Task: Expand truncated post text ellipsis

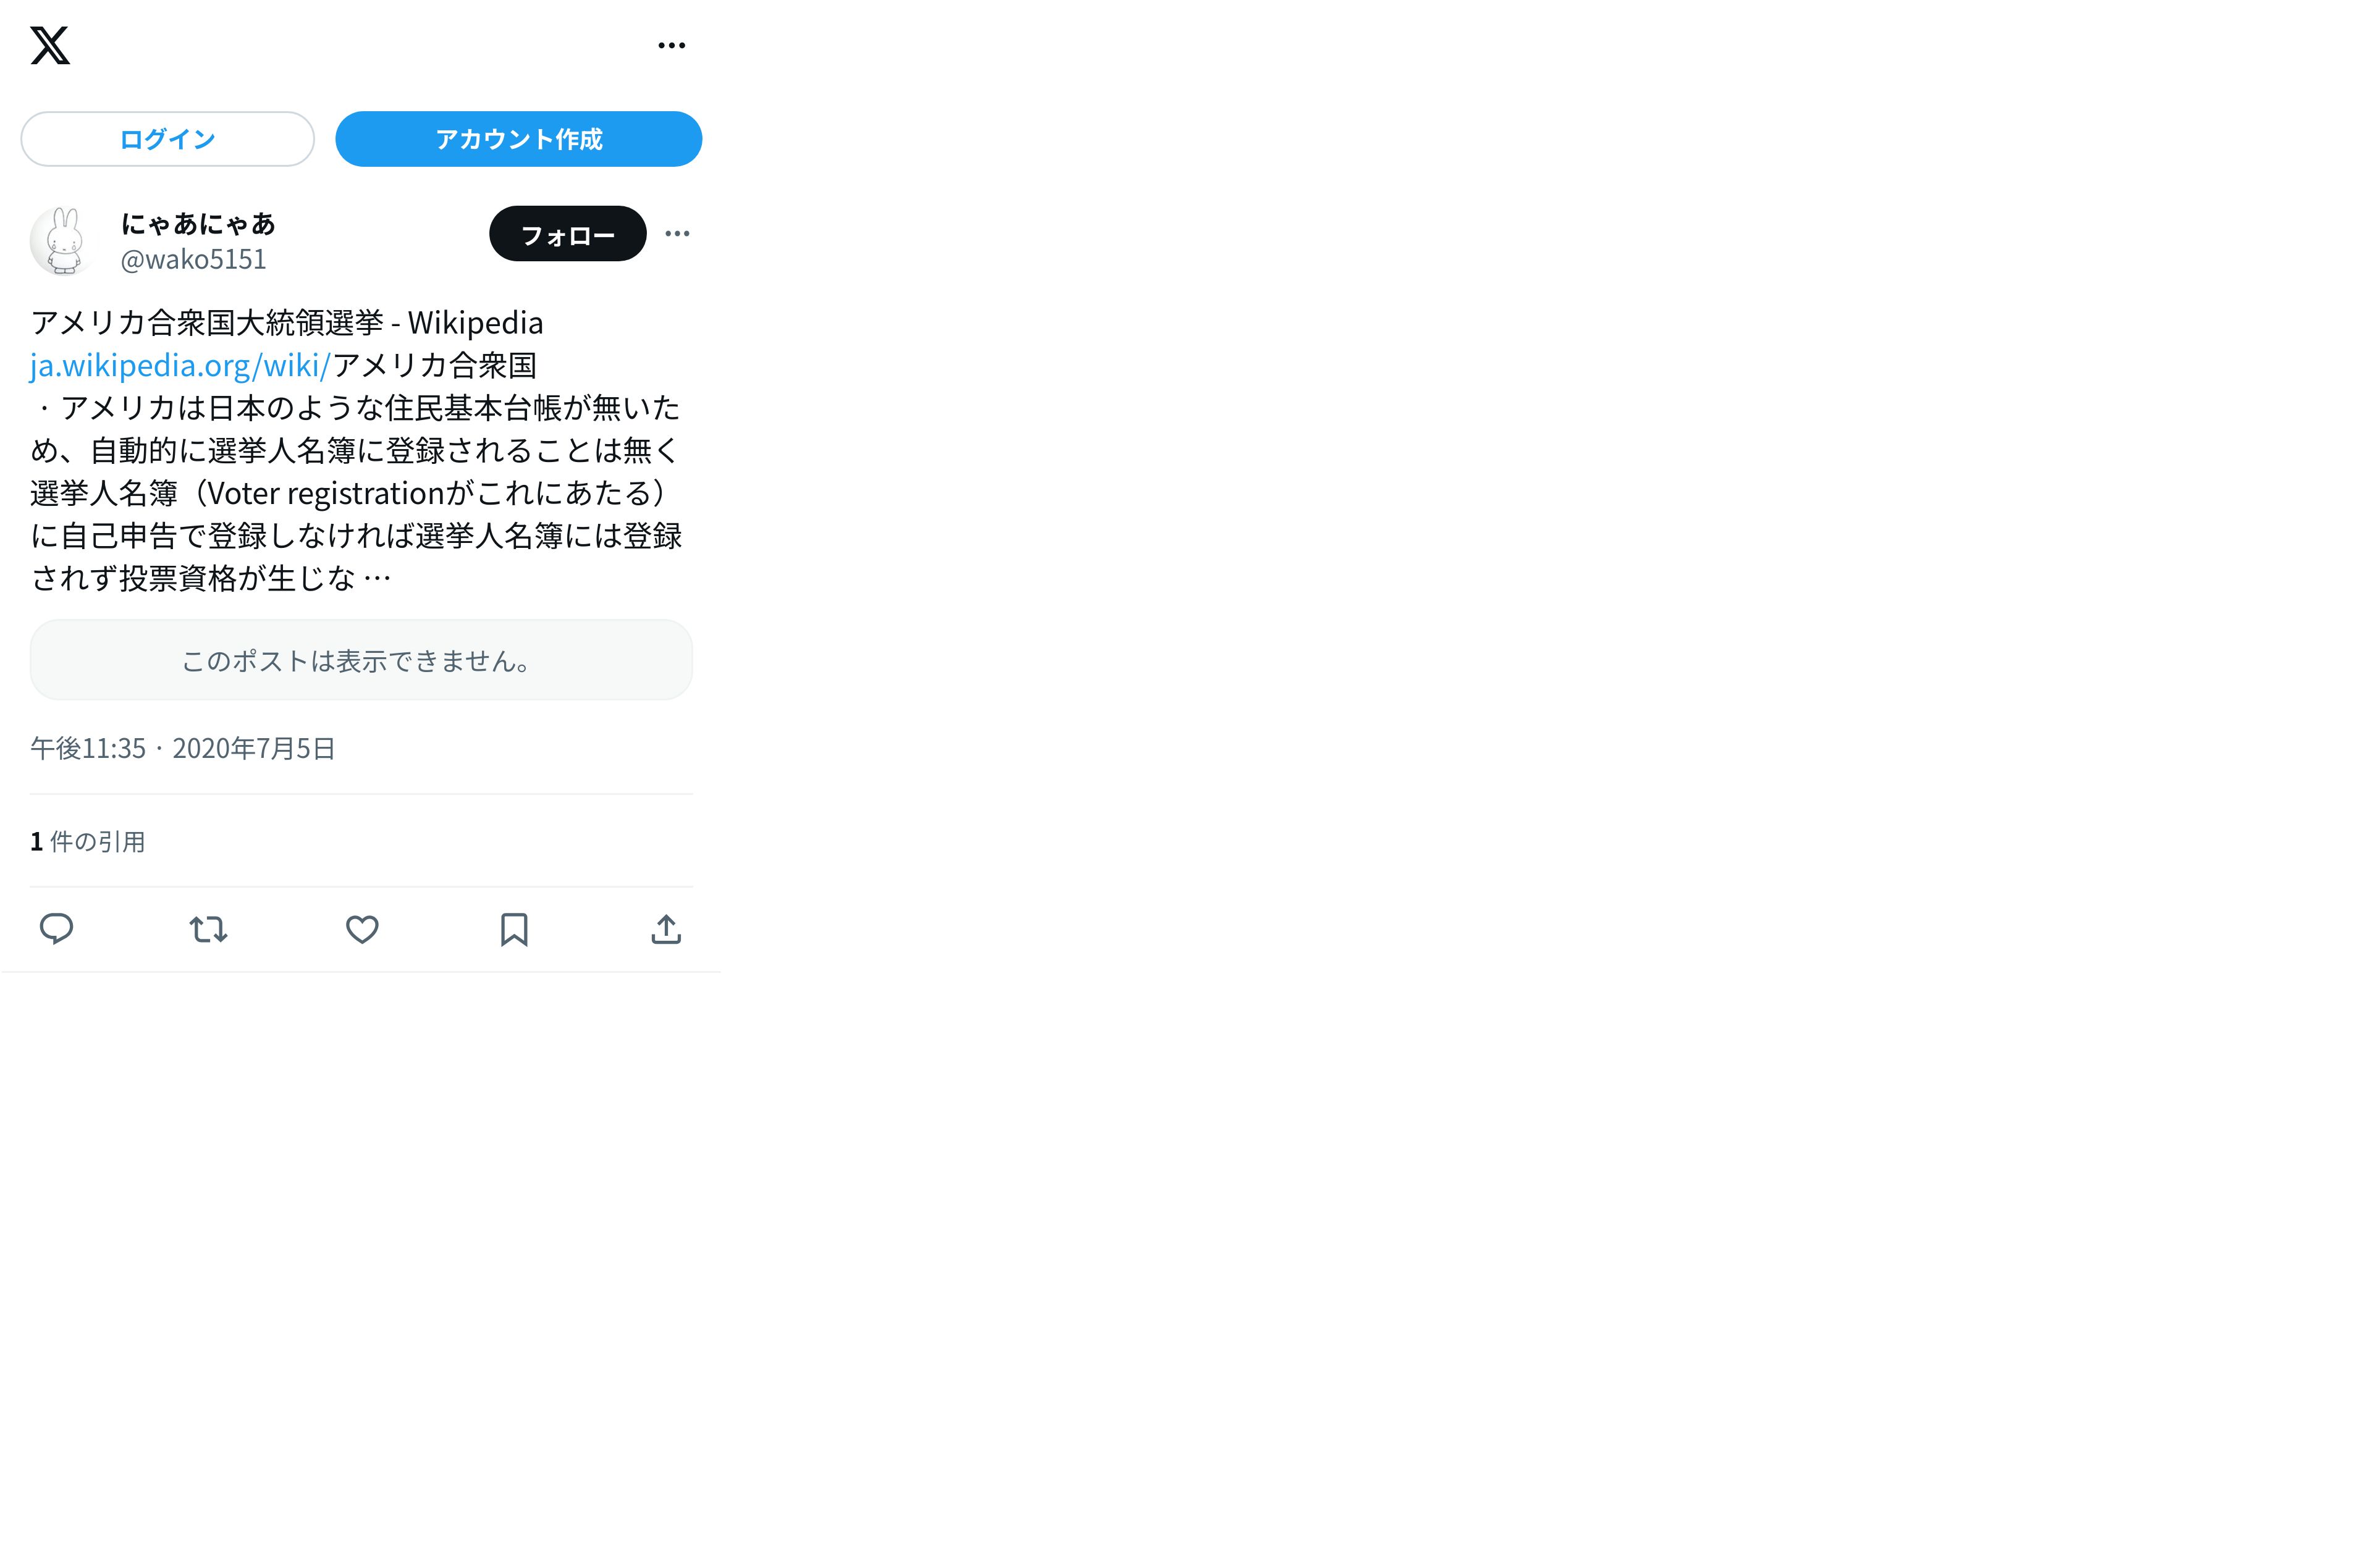Action: pyautogui.click(x=377, y=578)
